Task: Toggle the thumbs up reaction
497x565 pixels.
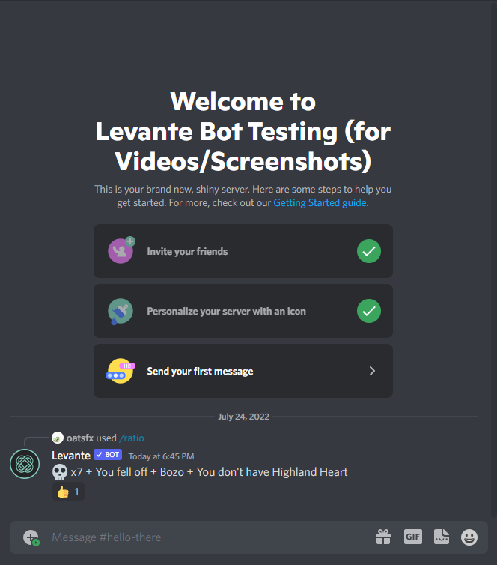Action: coord(68,492)
